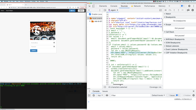Expand XHR/fetch Breakpoints section
This screenshot has width=196, height=110.
(x=175, y=39)
